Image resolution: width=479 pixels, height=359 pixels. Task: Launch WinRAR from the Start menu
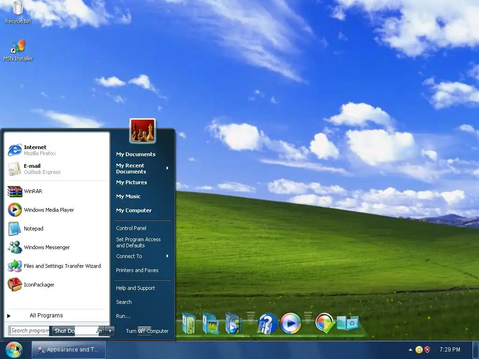coord(57,191)
